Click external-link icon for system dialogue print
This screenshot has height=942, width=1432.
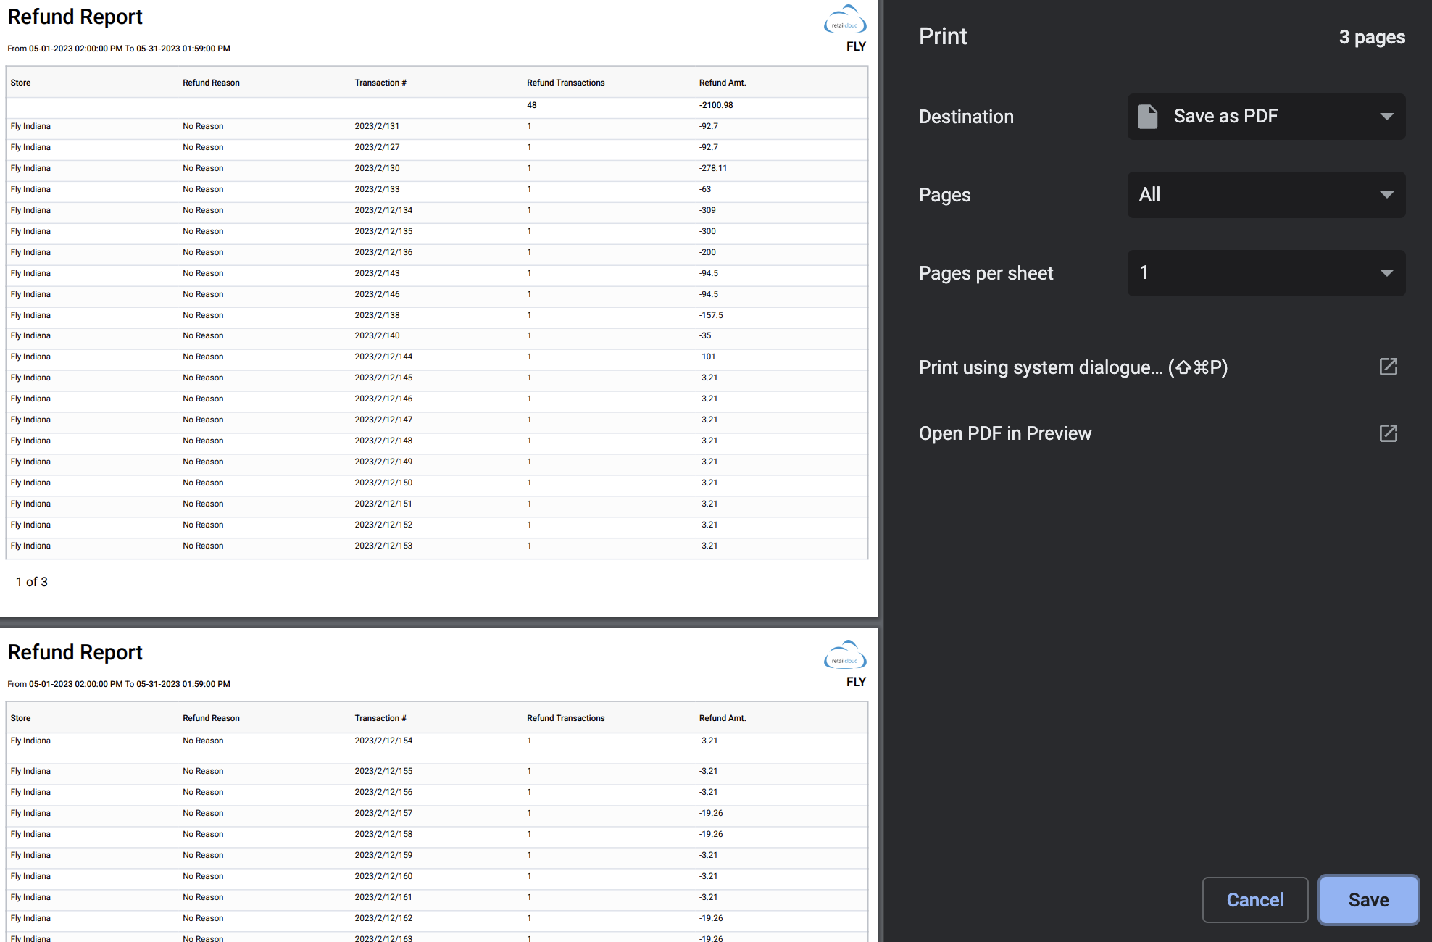pyautogui.click(x=1388, y=367)
